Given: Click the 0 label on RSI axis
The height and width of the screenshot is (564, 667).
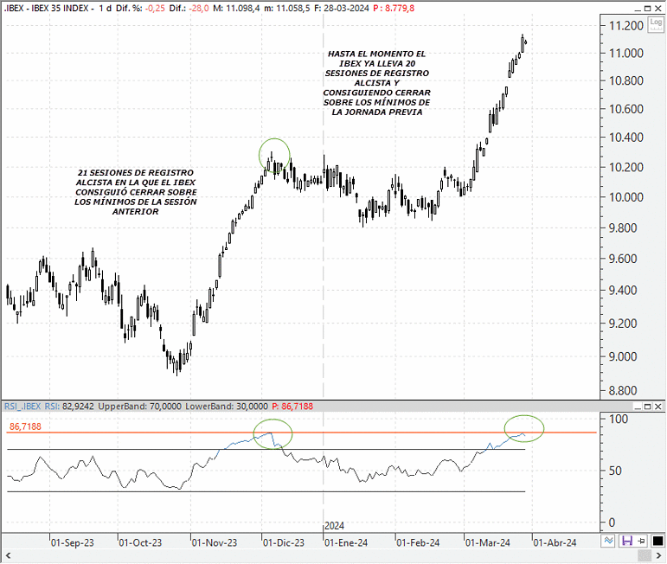Looking at the screenshot, I should [x=612, y=522].
